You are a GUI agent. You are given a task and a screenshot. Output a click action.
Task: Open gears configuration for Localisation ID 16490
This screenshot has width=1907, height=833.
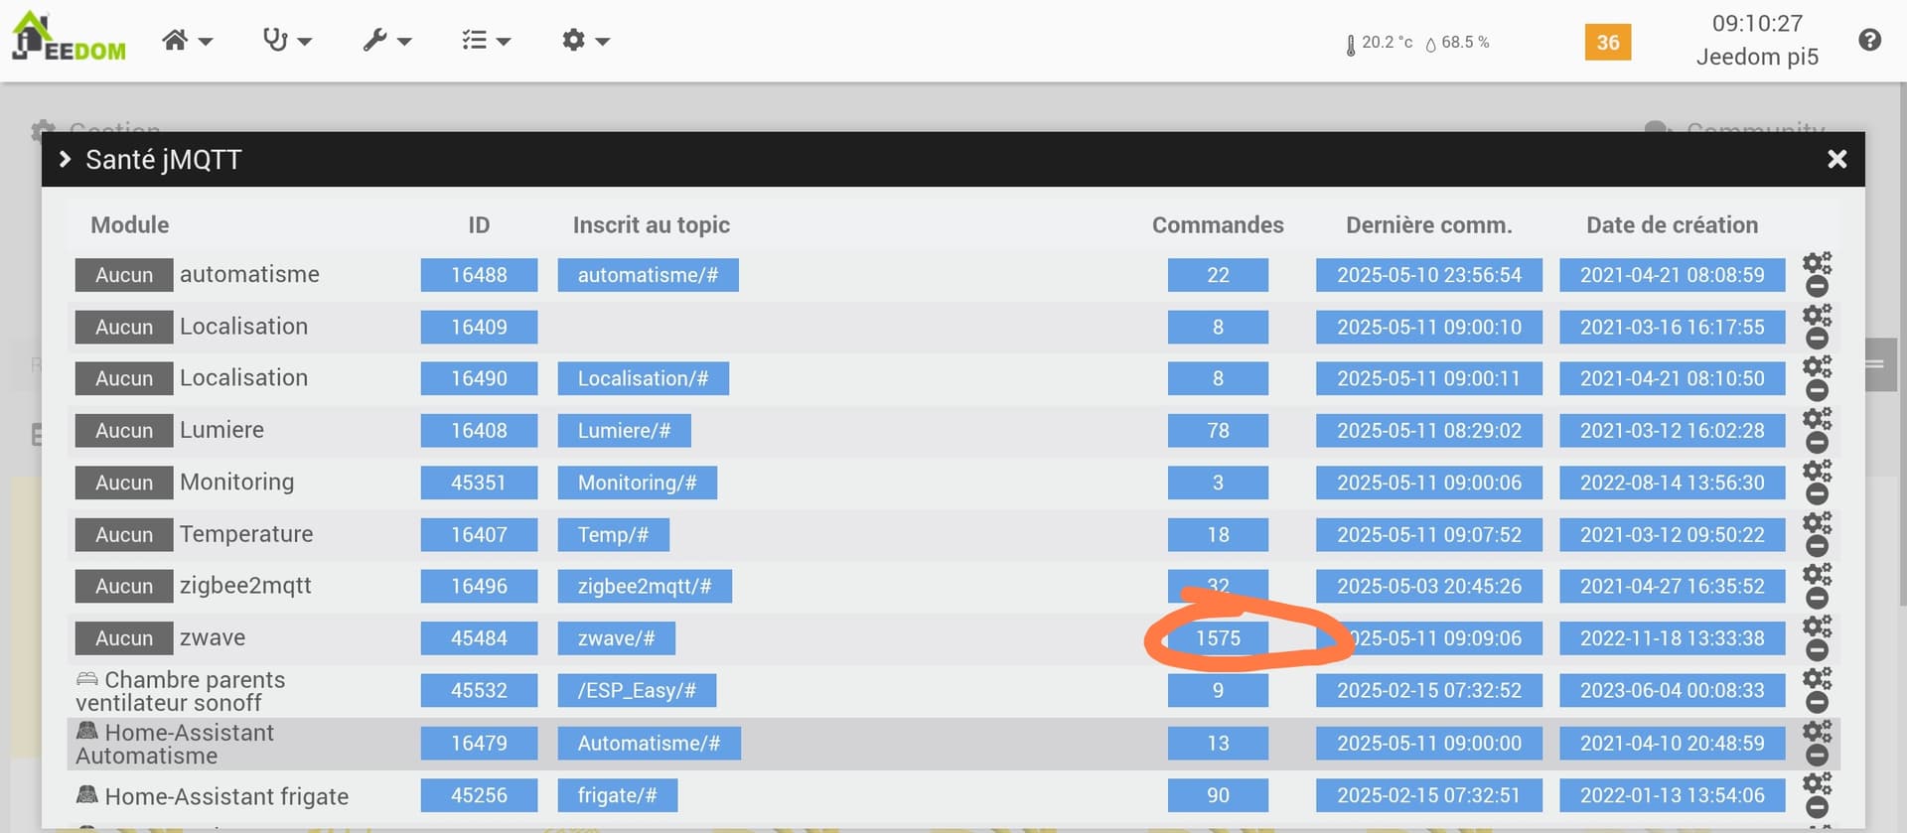[1817, 366]
